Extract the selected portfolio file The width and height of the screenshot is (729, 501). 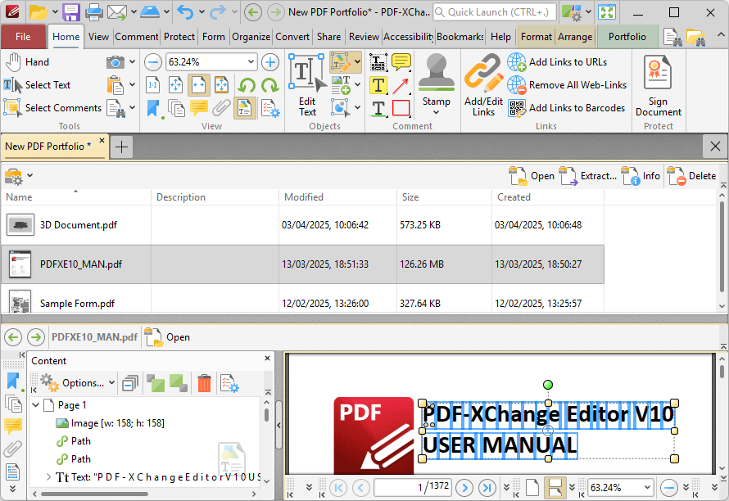point(588,176)
